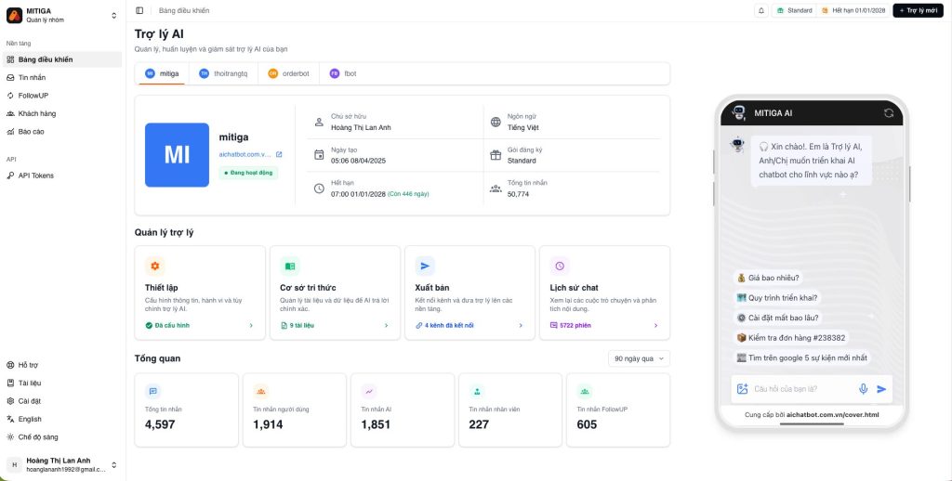Open 9 tài liệu arrow chevron
The width and height of the screenshot is (952, 481).
(386, 326)
